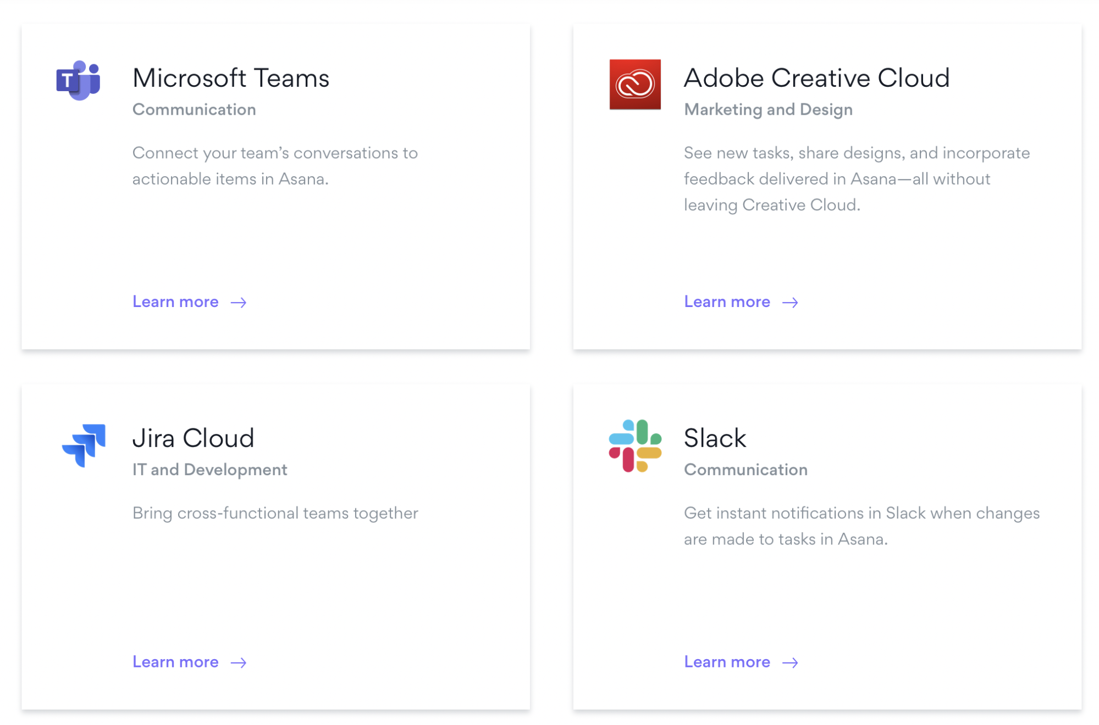Follow the Jira Cloud Learn more link
Screen dimensions: 1099x725
175,662
